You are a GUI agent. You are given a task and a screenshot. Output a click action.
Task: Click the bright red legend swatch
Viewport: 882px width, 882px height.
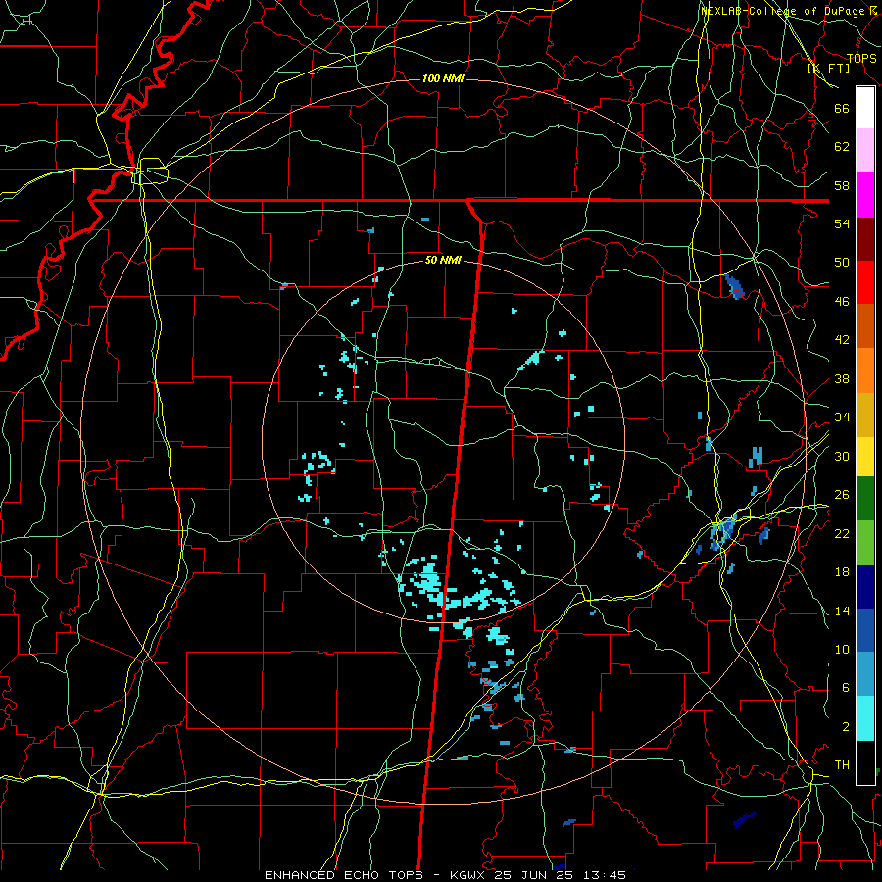point(865,282)
